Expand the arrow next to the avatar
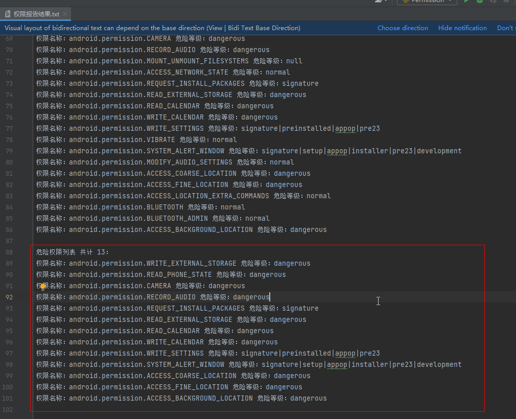Screen dimensions: 516x419 [386, 2]
